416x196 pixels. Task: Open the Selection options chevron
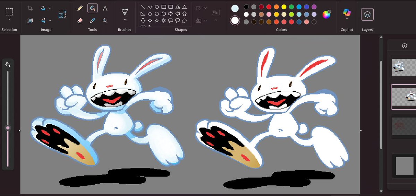[9, 20]
